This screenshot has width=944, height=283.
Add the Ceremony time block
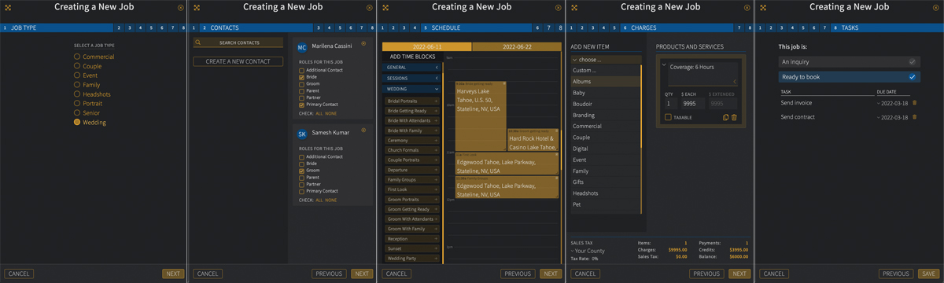(x=412, y=141)
